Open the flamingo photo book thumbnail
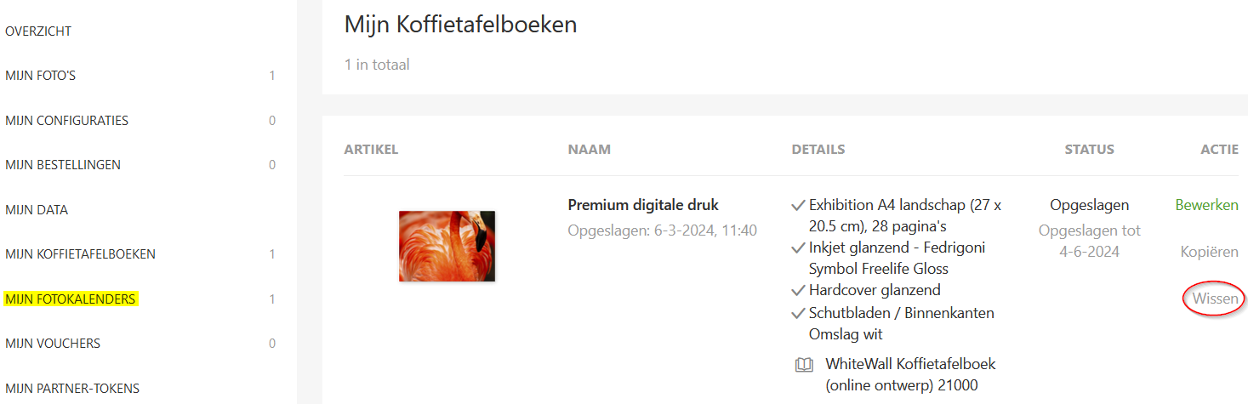The width and height of the screenshot is (1248, 404). pyautogui.click(x=447, y=246)
